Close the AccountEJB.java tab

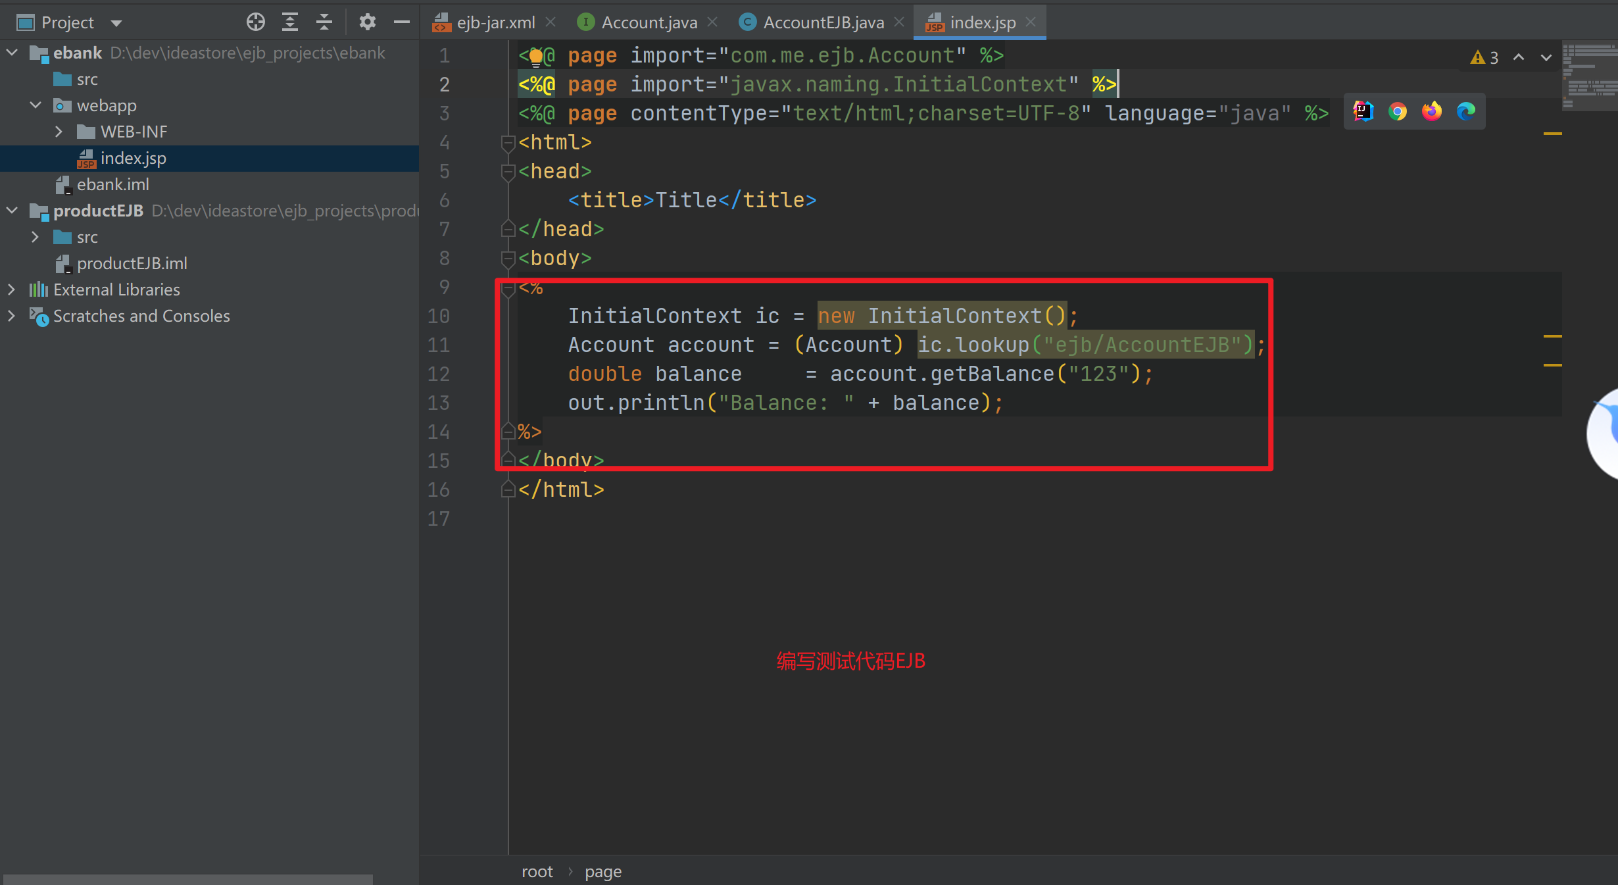click(x=899, y=22)
